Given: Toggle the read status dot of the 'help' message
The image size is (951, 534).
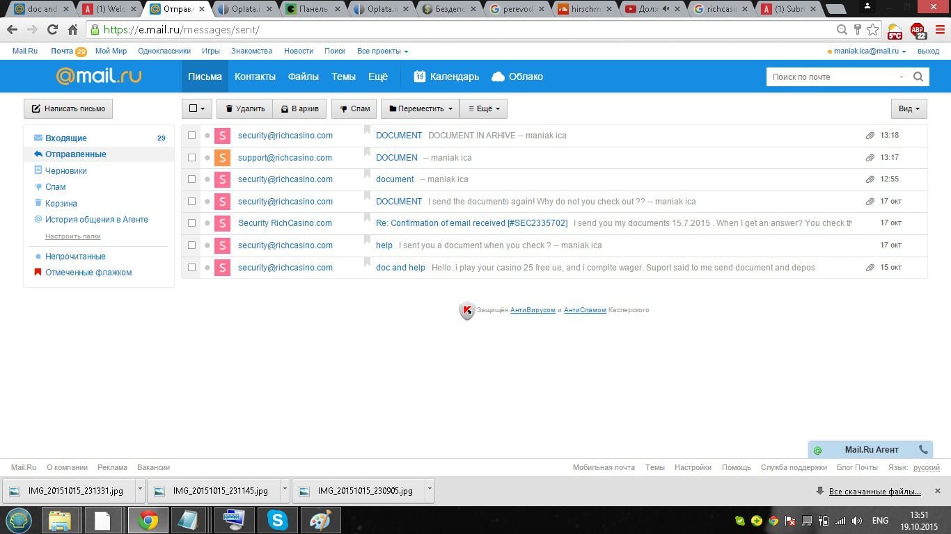Looking at the screenshot, I should 207,245.
